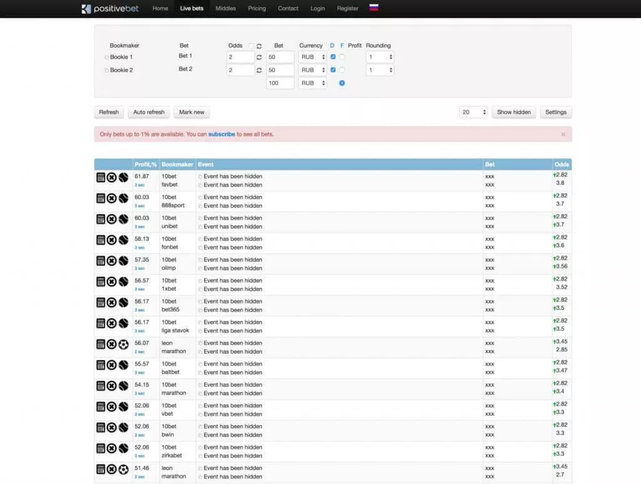
Task: Click the tennis ball icon on the unibet row
Action: [123, 219]
